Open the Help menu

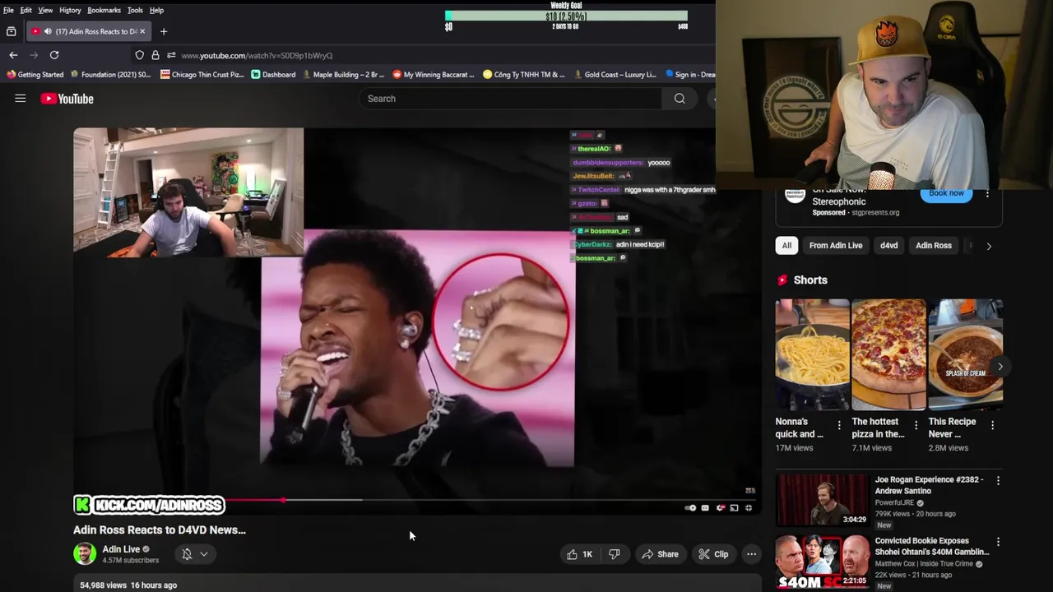[156, 10]
